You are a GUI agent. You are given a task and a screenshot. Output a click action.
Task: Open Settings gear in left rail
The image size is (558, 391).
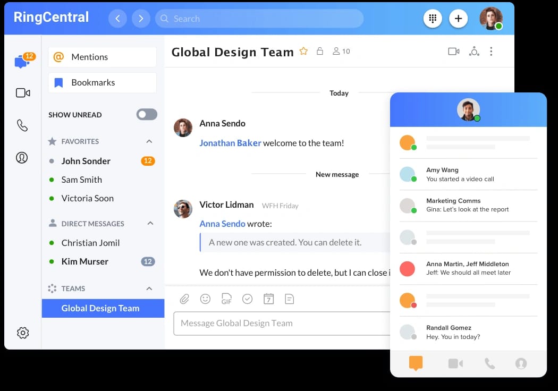tap(23, 333)
